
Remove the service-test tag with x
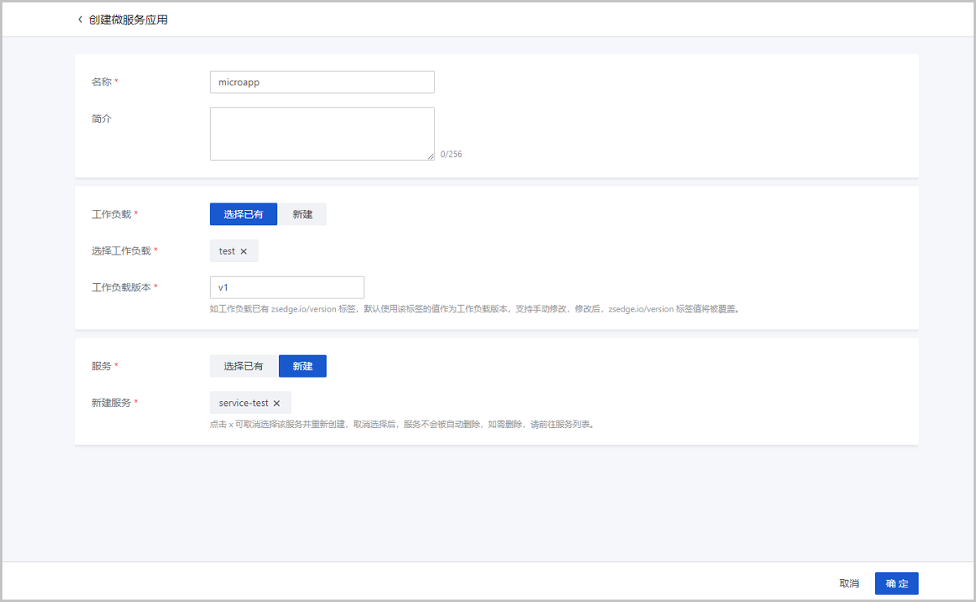277,404
